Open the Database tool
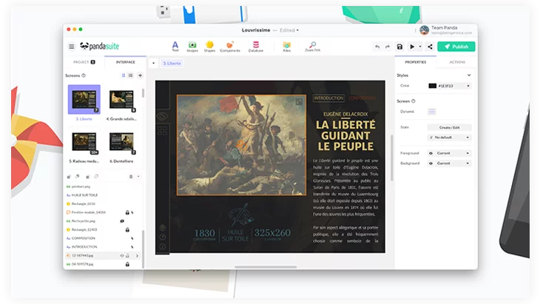 [x=256, y=47]
